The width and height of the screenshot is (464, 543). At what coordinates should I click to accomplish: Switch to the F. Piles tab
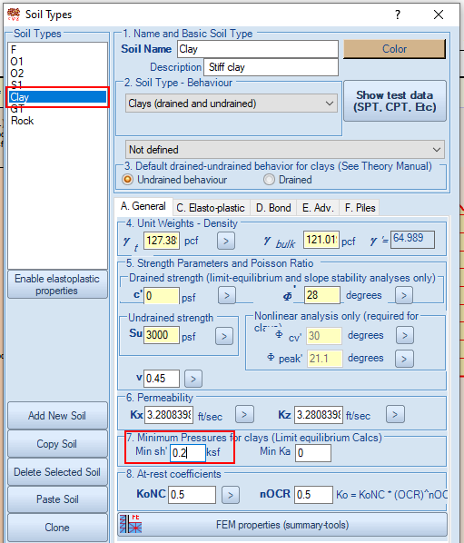(x=360, y=208)
